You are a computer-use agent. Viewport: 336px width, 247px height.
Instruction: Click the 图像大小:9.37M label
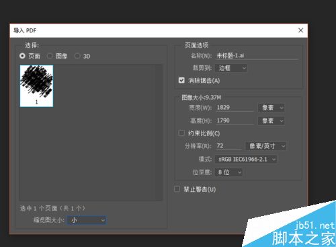point(201,98)
